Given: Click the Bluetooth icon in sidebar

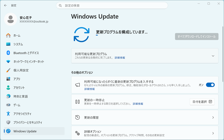Looking at the screenshot, I should (x=8, y=53).
